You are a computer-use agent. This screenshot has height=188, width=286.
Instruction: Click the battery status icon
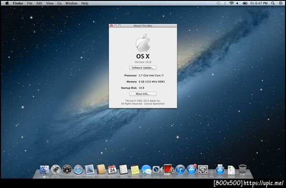coord(245,3)
